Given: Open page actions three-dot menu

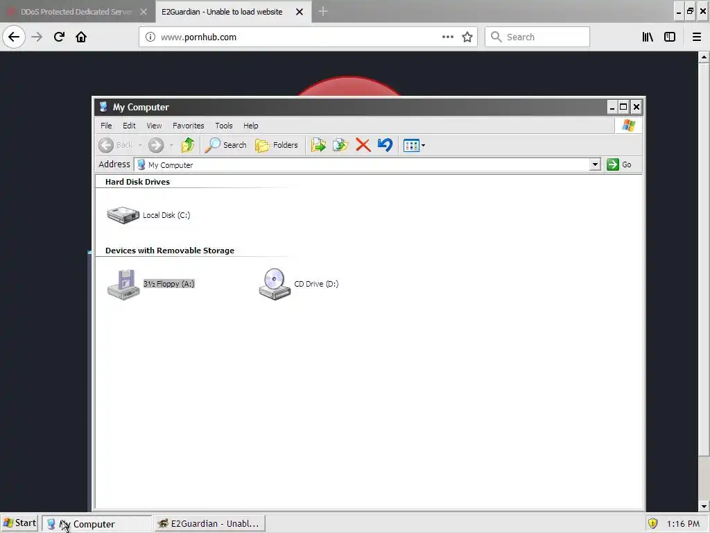Looking at the screenshot, I should coord(447,37).
